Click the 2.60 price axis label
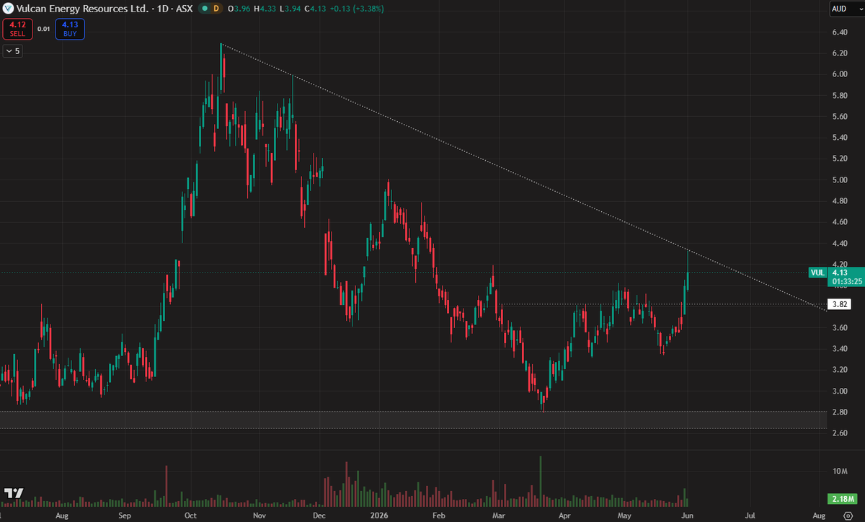 click(839, 433)
